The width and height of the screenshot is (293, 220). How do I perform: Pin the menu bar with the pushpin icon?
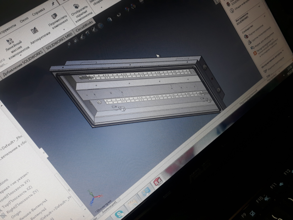click(x=53, y=4)
